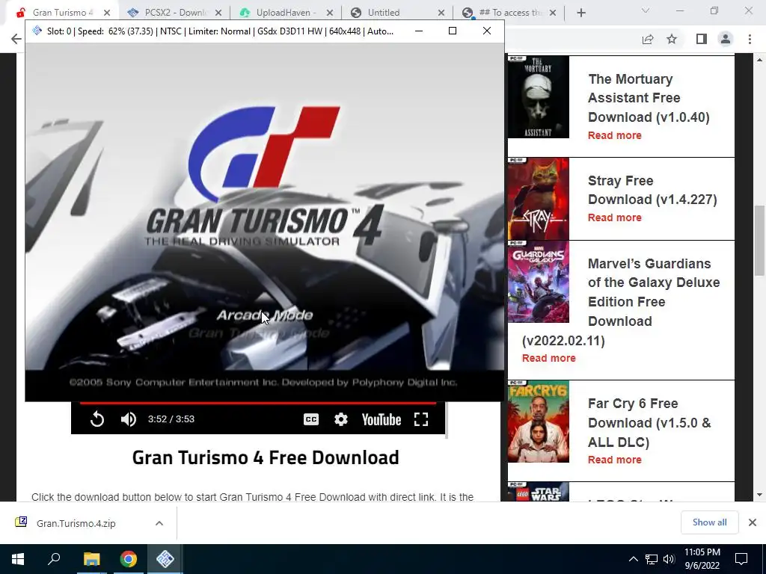Open Chrome from taskbar

[129, 559]
